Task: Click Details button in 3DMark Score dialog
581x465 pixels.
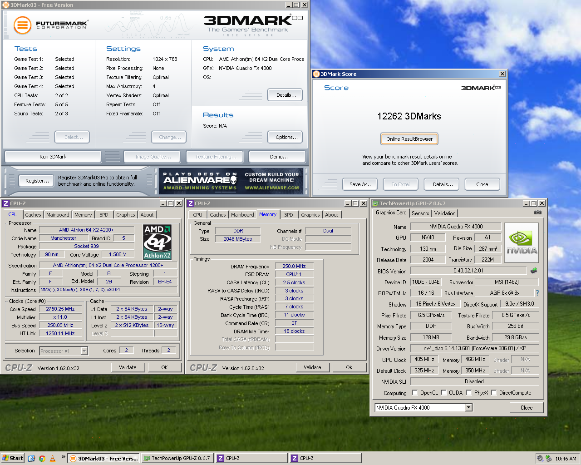Action: (x=443, y=184)
